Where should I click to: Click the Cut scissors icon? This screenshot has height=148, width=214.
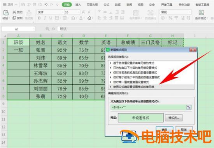pos(14,12)
